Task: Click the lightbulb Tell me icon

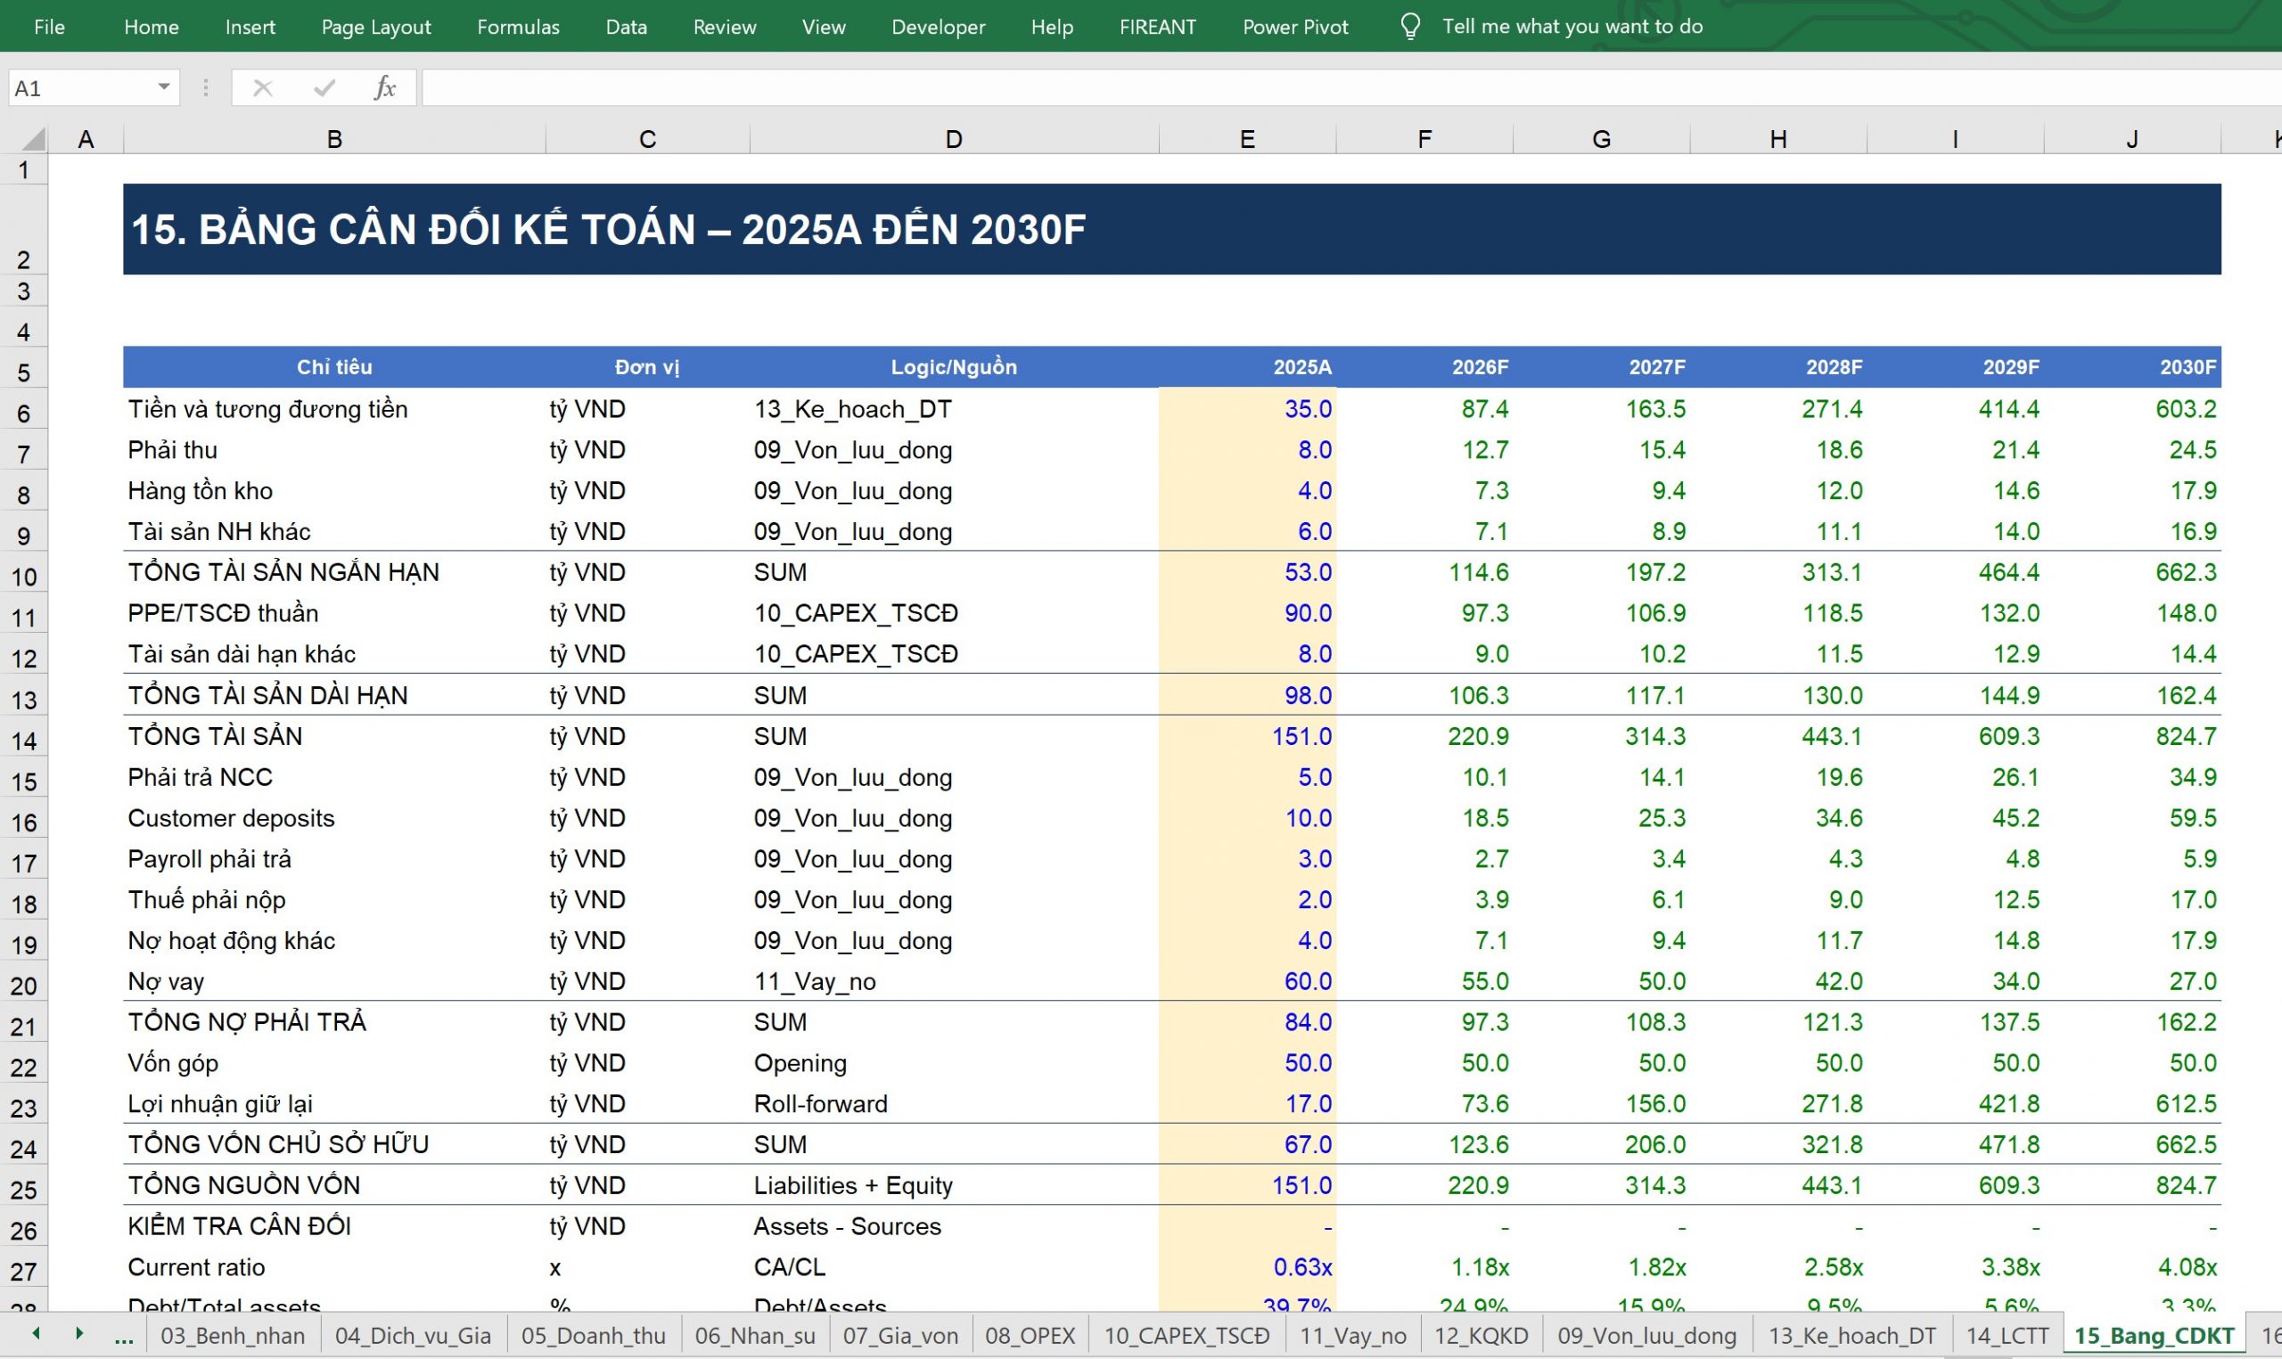Action: click(1410, 26)
